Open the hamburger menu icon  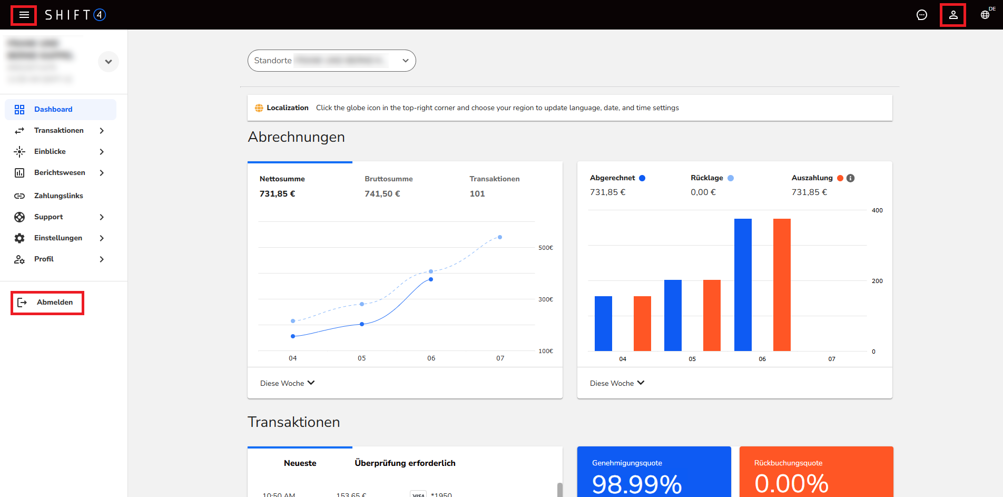[24, 15]
